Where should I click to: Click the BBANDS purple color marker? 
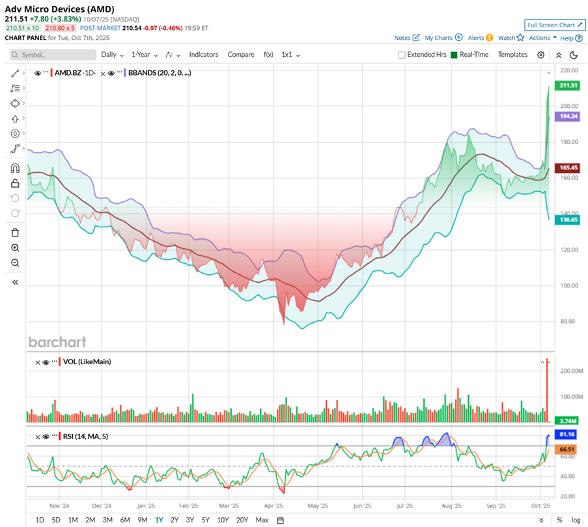pyautogui.click(x=125, y=73)
